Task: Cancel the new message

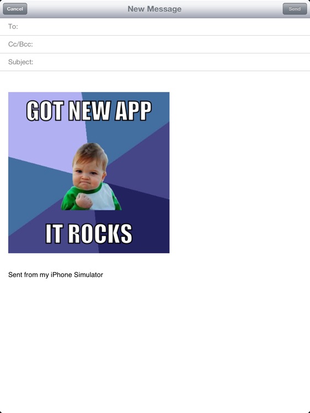Action: [x=15, y=9]
